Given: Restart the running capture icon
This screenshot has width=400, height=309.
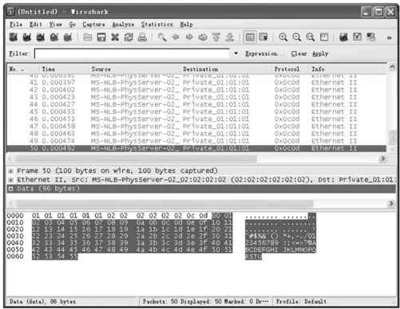Looking at the screenshot, I should coord(68,37).
